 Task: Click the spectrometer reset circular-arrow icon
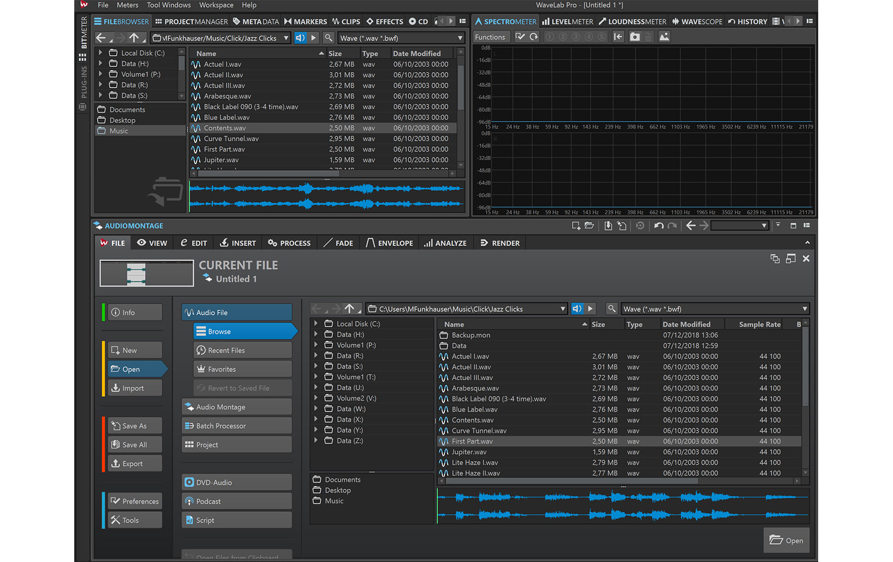pos(534,37)
